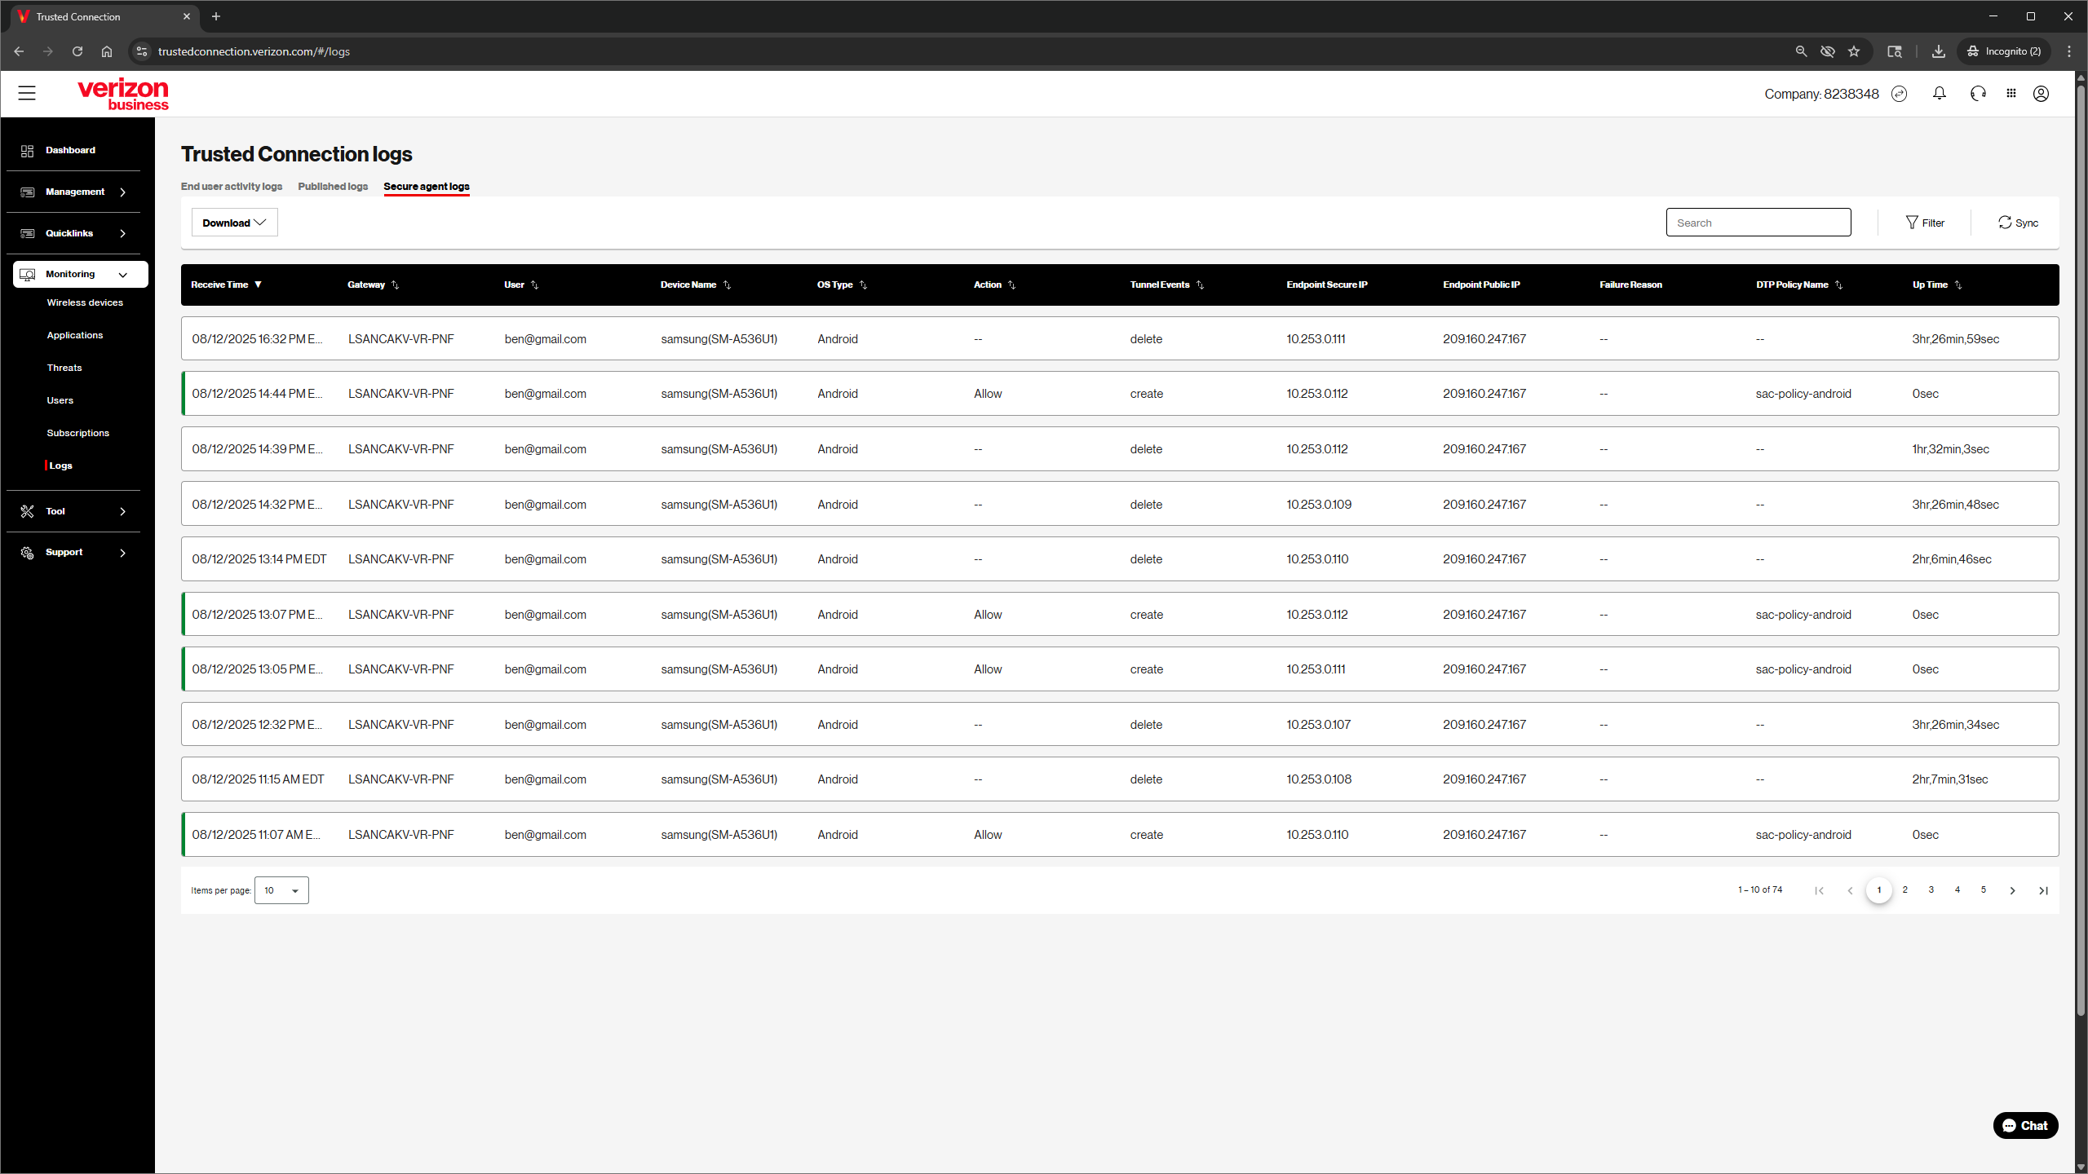Sort by Device Name column arrows
The height and width of the screenshot is (1174, 2088).
[x=728, y=285]
